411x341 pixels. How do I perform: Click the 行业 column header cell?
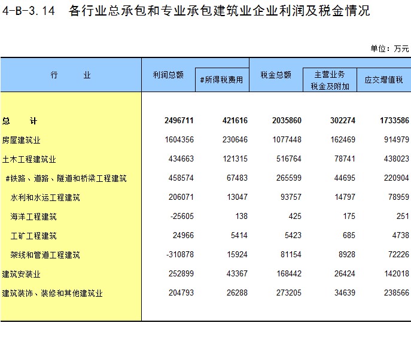click(71, 75)
